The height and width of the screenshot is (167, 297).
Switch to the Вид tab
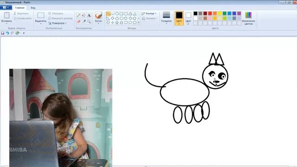[33, 8]
